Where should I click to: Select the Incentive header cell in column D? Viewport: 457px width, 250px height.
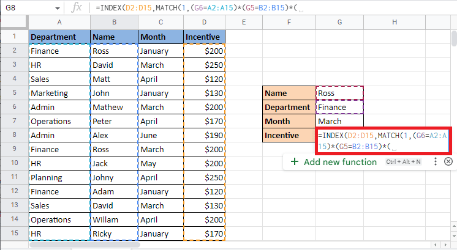pyautogui.click(x=204, y=37)
